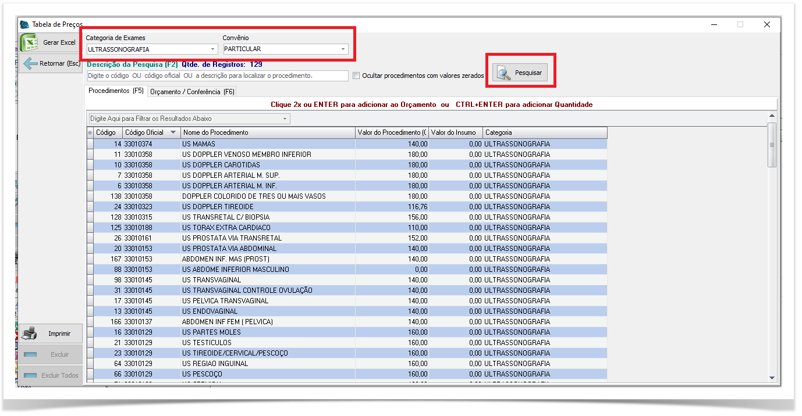Open the Categoria de Exames dropdown
The image size is (802, 416).
(213, 49)
